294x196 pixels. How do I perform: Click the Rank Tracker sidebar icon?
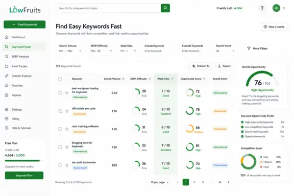6,66
